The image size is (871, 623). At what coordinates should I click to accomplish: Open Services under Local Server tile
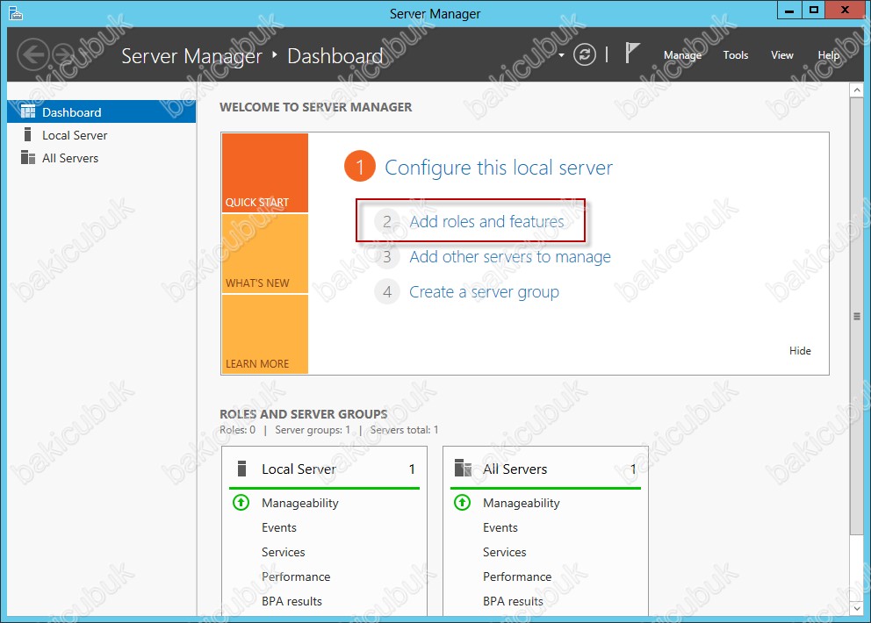pyautogui.click(x=284, y=552)
